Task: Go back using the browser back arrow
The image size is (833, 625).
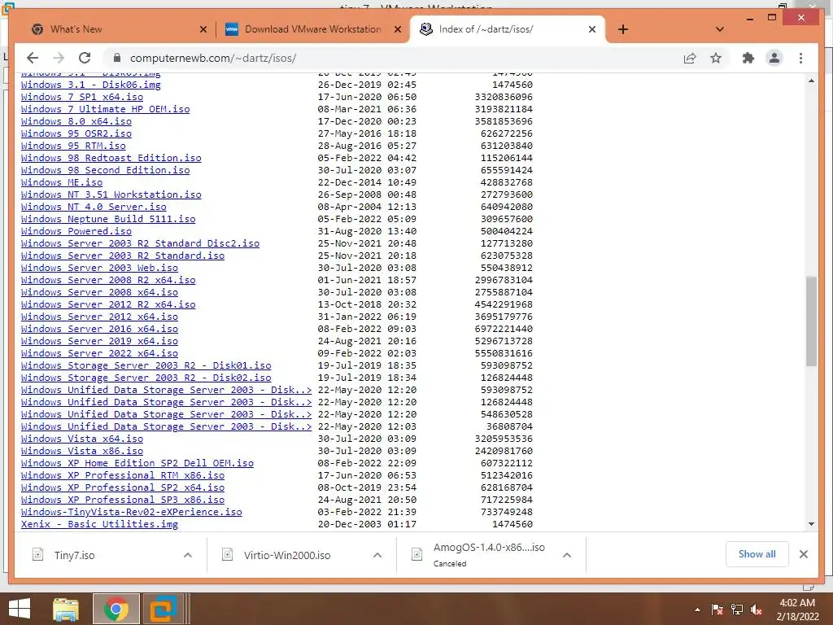Action: [33, 58]
